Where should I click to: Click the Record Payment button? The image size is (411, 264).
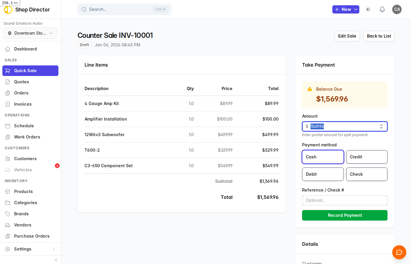[x=345, y=215]
